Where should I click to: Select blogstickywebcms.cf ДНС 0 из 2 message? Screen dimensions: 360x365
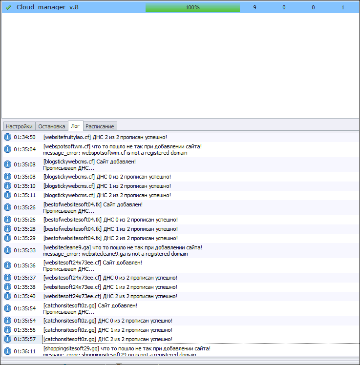tap(107, 177)
